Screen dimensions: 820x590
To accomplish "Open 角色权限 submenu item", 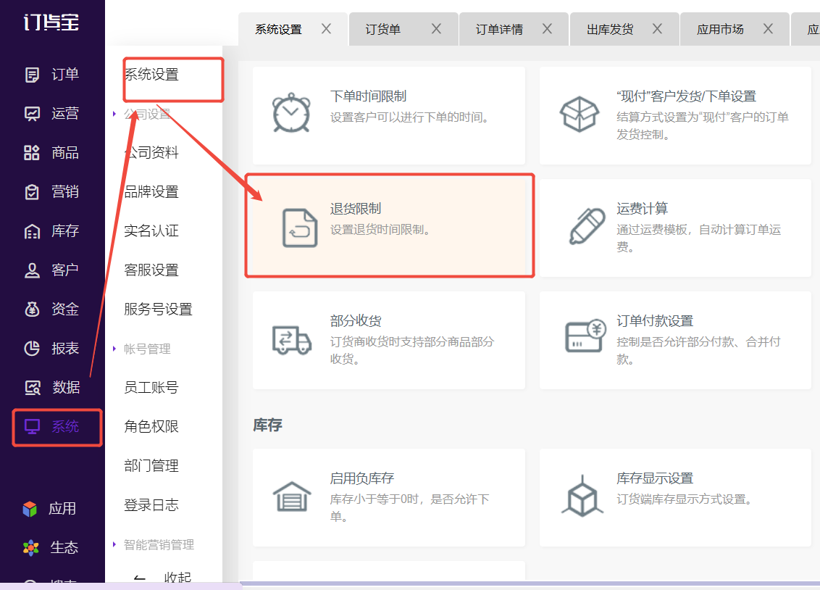I will tap(151, 426).
